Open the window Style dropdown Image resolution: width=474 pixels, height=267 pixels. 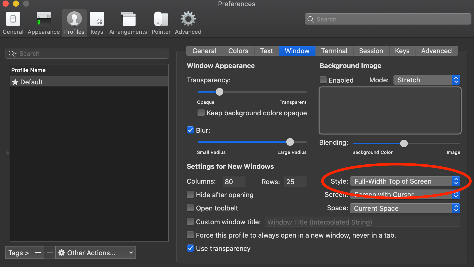pyautogui.click(x=405, y=181)
